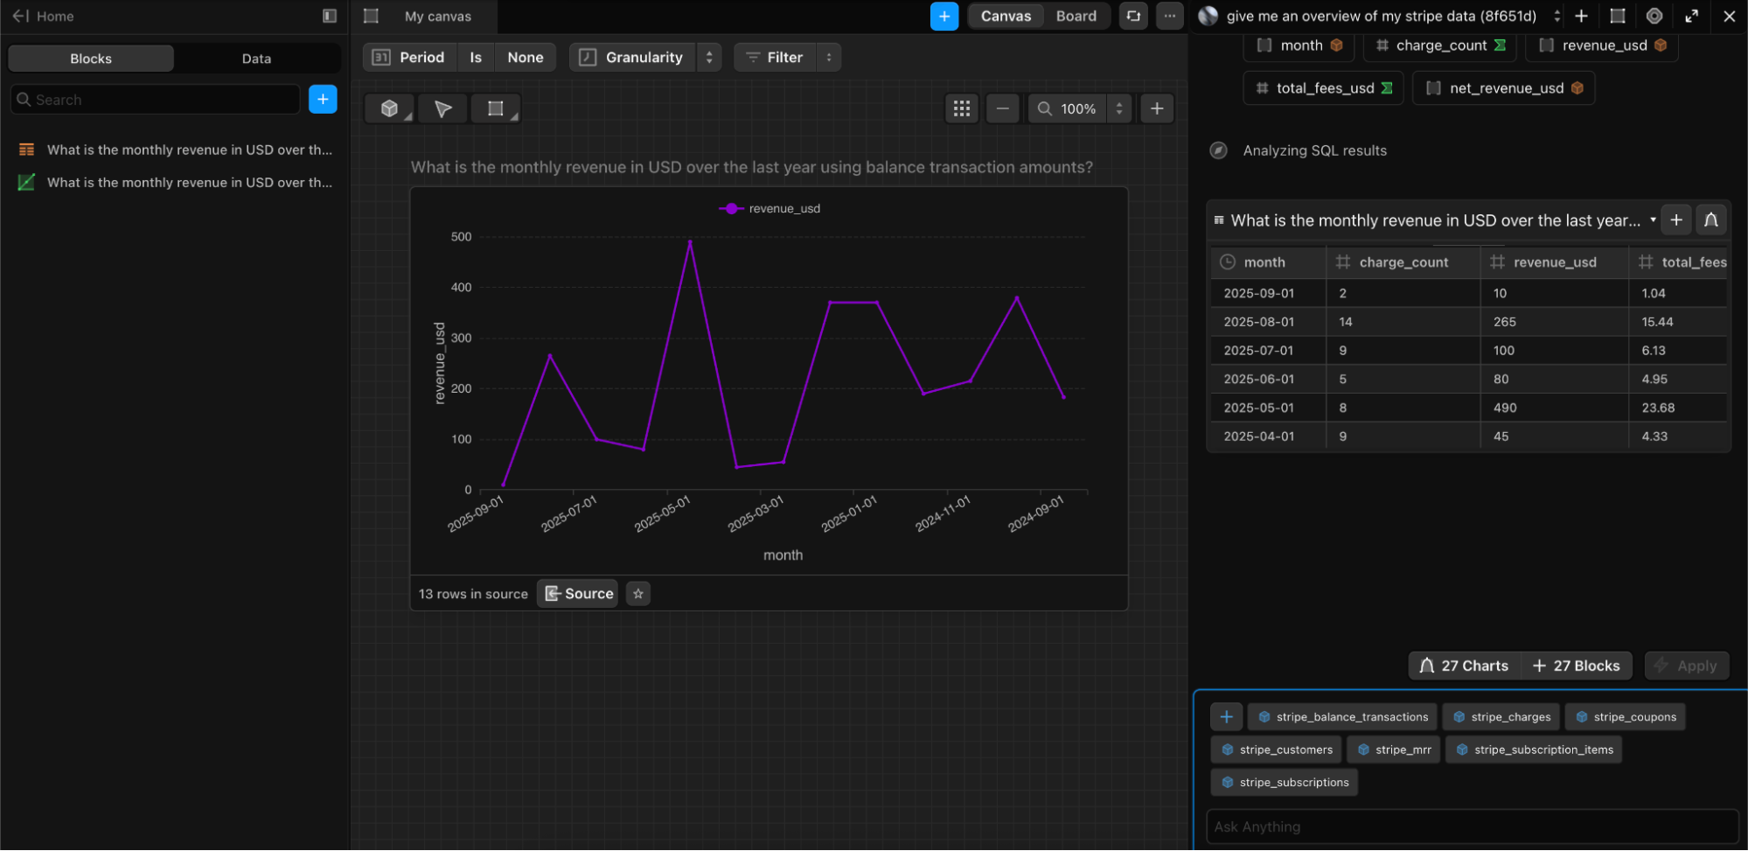This screenshot has width=1748, height=851.
Task: Click the Apply button
Action: point(1687,666)
